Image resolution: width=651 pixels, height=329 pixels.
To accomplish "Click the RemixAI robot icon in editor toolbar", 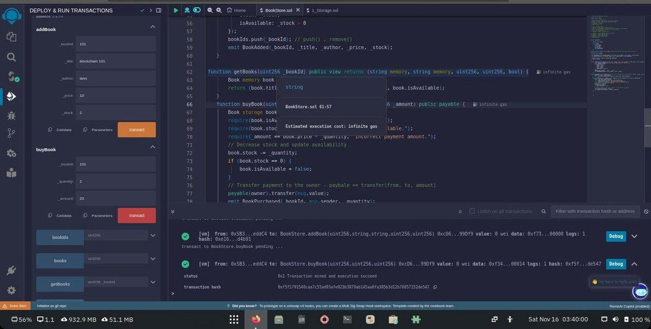I will tap(187, 10).
